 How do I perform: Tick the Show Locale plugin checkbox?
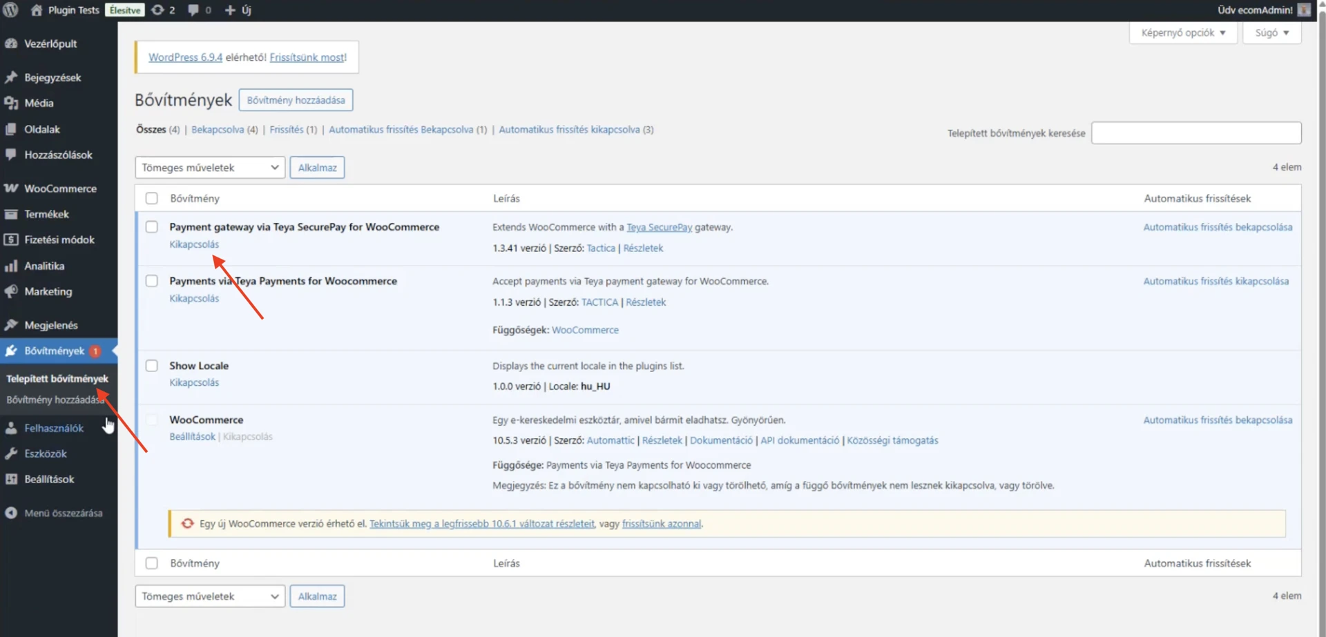(152, 366)
